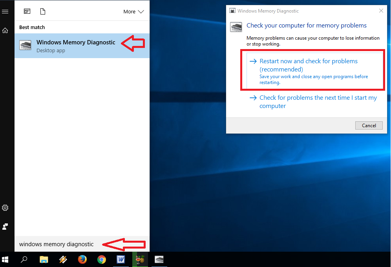Open the fruit cocktail app on taskbar

(x=140, y=259)
